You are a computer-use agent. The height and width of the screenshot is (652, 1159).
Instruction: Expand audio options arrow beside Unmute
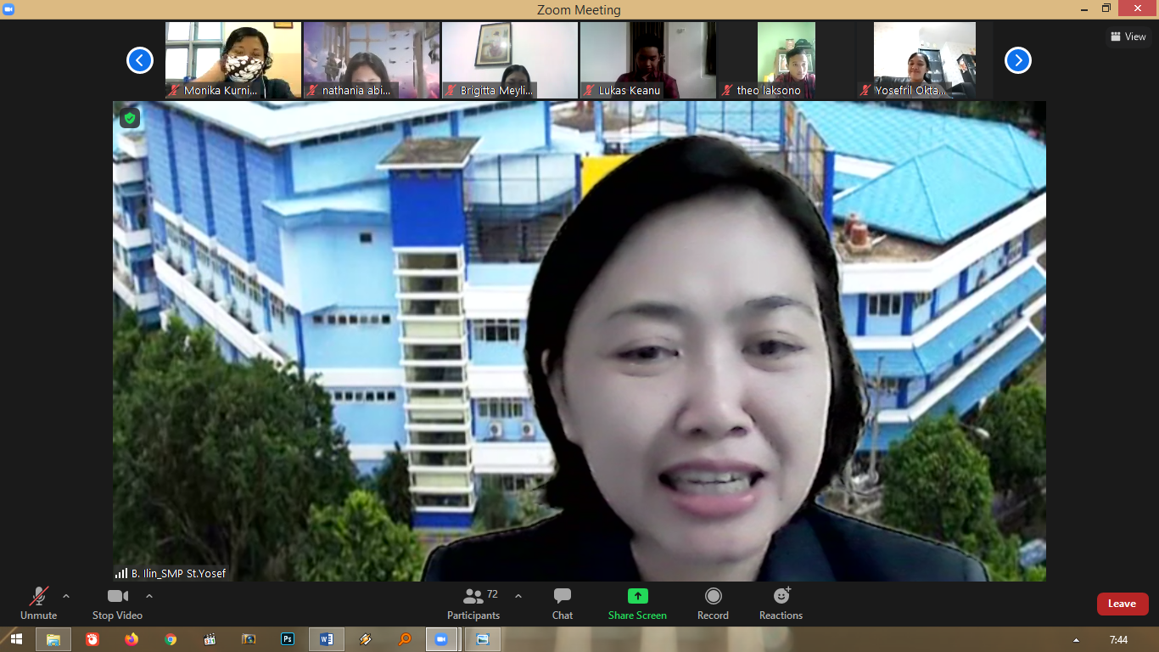[66, 596]
